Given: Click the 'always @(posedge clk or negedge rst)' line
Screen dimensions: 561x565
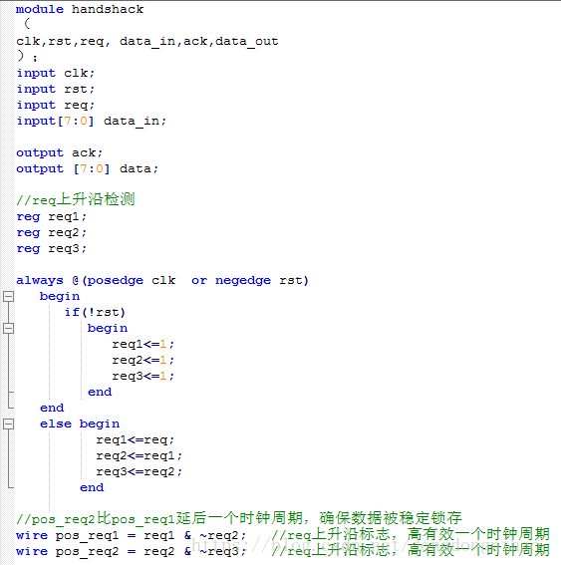Looking at the screenshot, I should click(x=162, y=280).
